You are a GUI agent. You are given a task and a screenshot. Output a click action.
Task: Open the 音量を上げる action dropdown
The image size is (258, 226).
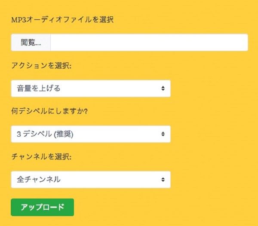(x=91, y=89)
